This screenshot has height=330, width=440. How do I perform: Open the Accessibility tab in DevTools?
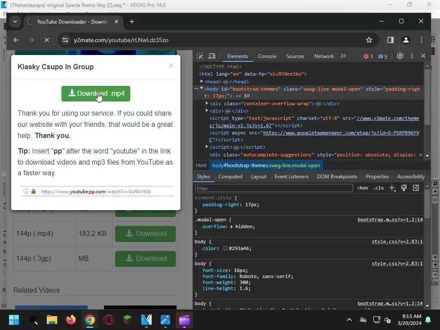410,177
